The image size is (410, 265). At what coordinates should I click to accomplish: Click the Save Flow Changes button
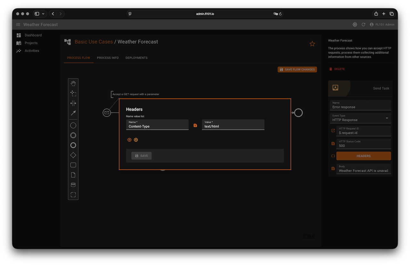[297, 69]
